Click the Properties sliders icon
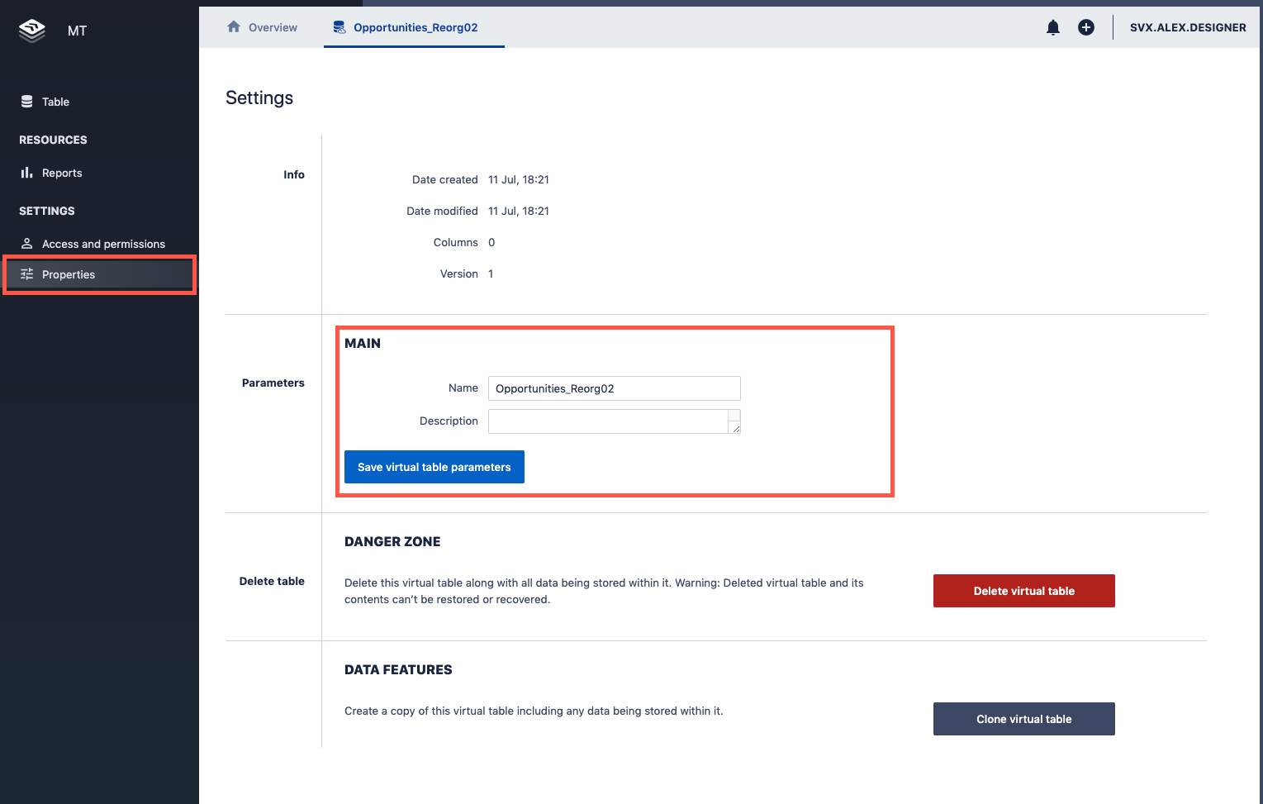Image resolution: width=1263 pixels, height=804 pixels. [27, 274]
